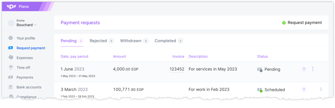Click help icon in Pending row
This screenshot has height=108, width=335.
click(304, 69)
